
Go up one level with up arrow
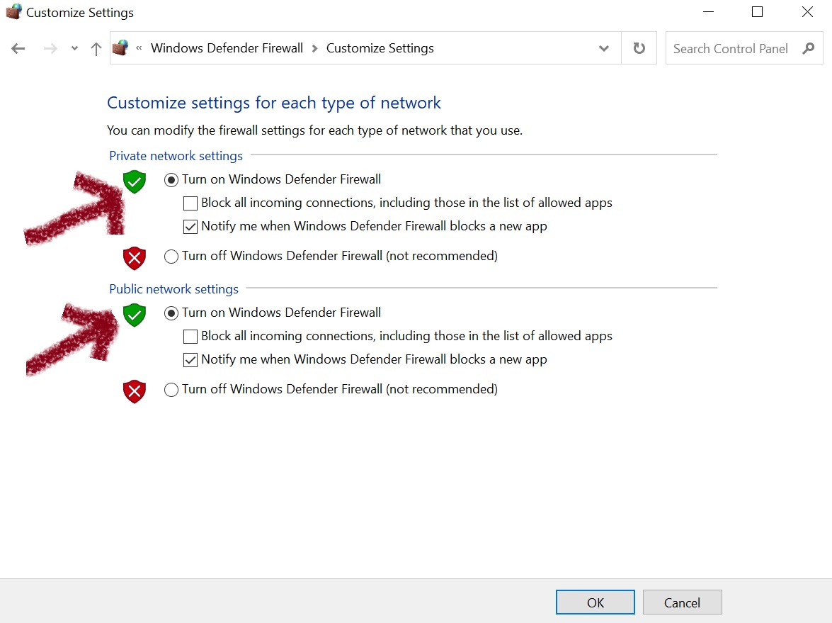96,49
